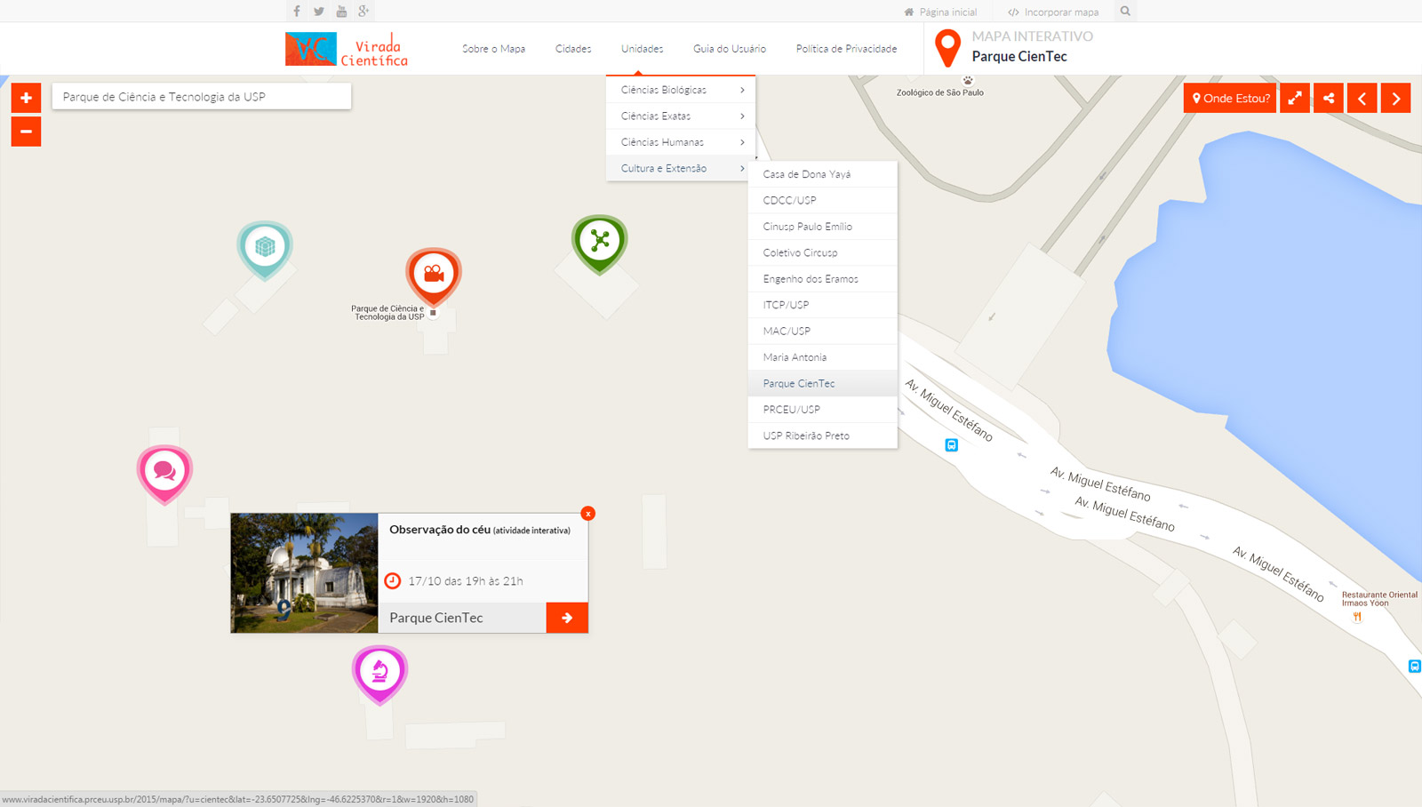This screenshot has height=807, width=1422.
Task: Select Engenho dos Erasmos
Action: tap(823, 279)
